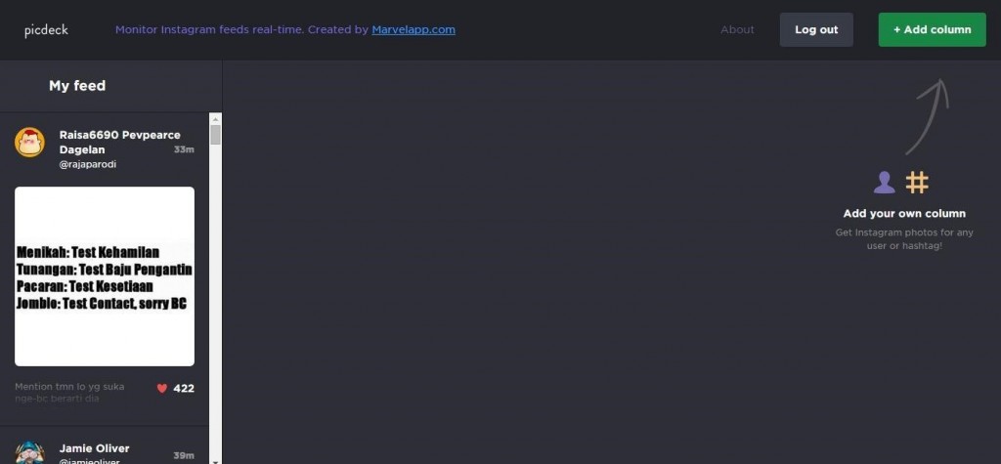Viewport: 1001px width, 464px height.
Task: Click the feed scrollbar up arrow
Action: [x=215, y=119]
